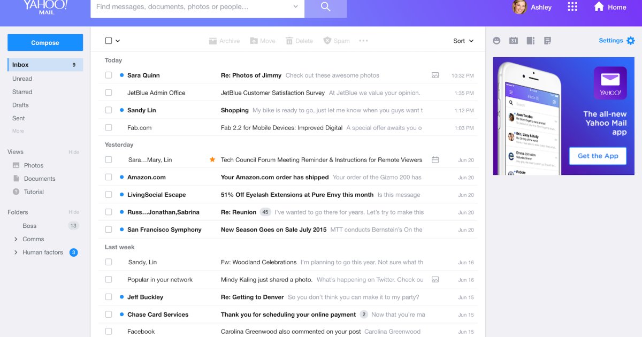Click the Archive toolbar icon
Image resolution: width=642 pixels, height=337 pixels.
click(x=213, y=41)
